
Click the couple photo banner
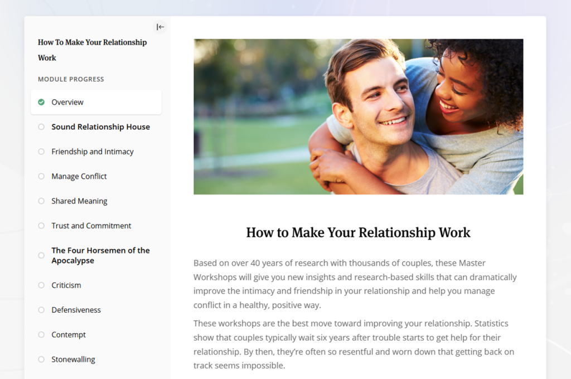[x=359, y=116]
